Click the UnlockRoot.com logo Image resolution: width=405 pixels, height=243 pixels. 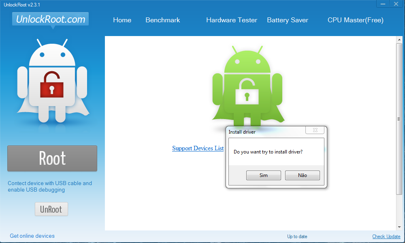[x=50, y=19]
